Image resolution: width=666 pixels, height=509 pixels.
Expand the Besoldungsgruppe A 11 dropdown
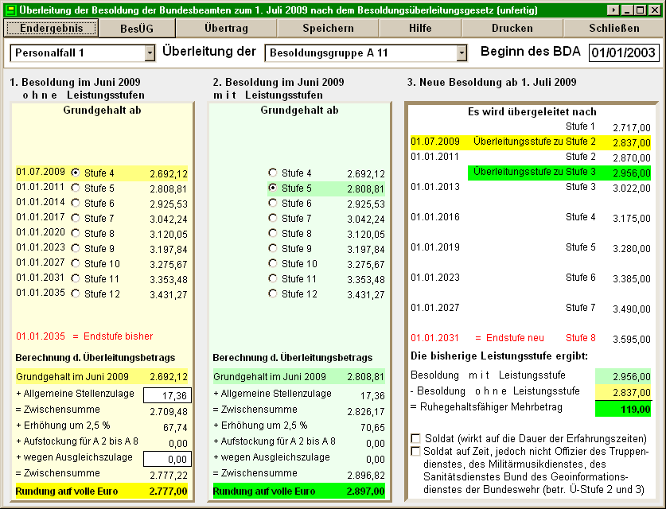tap(462, 53)
